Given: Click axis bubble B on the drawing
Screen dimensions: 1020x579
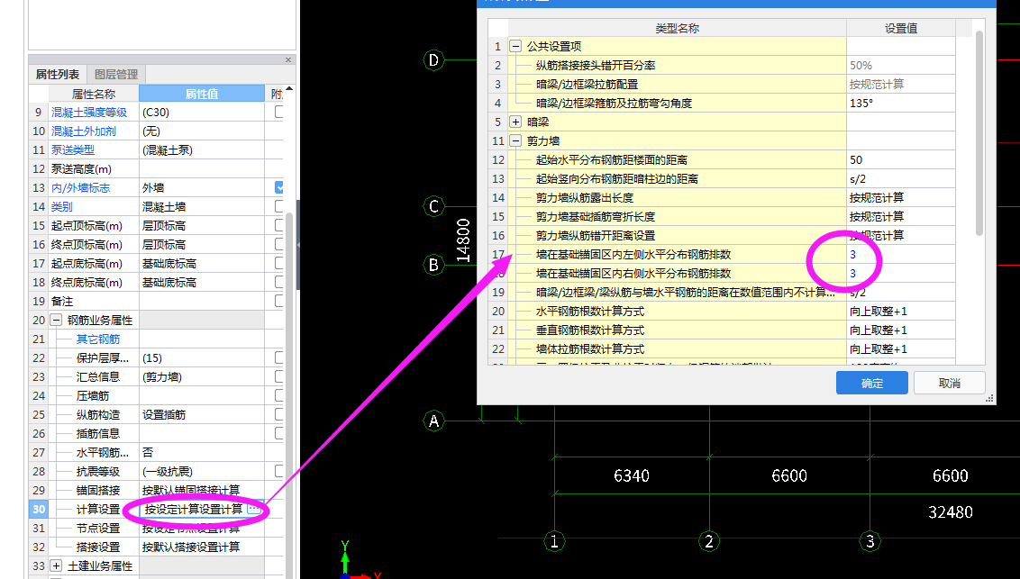Looking at the screenshot, I should [434, 265].
